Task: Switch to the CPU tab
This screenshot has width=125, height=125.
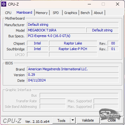Action: pos(8,13)
